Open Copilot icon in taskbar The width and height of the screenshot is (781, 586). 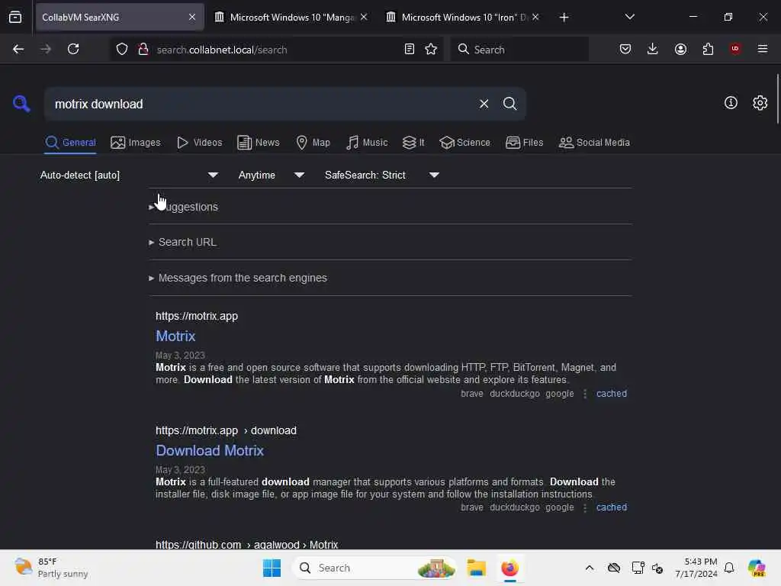tap(756, 568)
